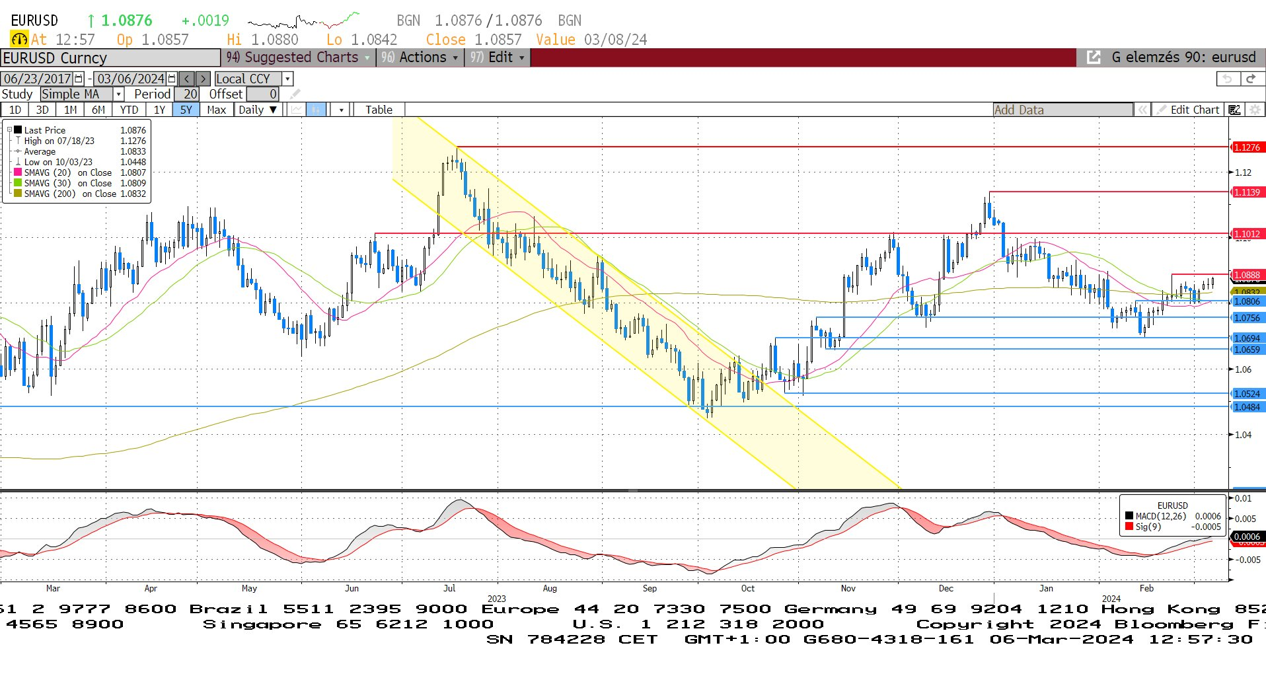
Task: Open the end date calendar picker
Action: [x=172, y=79]
